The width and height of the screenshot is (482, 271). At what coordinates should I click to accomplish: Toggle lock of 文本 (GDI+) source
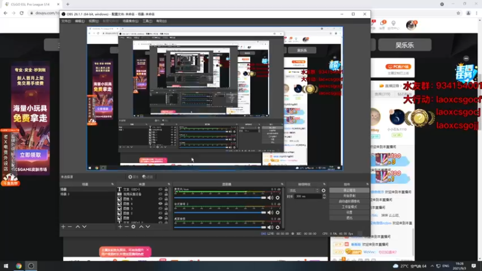pyautogui.click(x=166, y=190)
